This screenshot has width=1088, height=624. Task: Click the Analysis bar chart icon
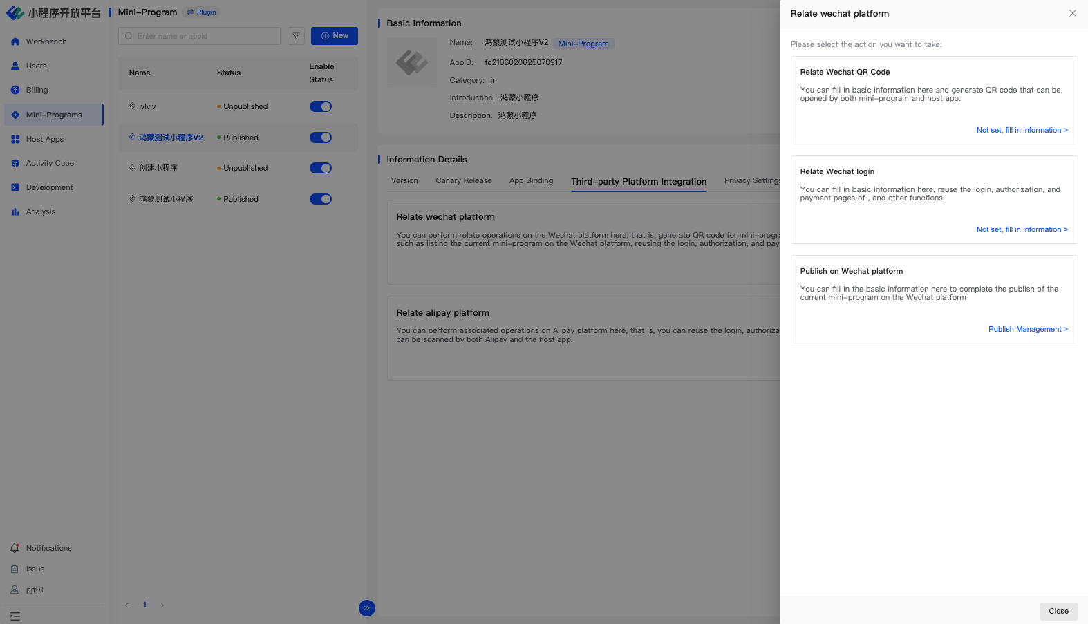point(15,211)
